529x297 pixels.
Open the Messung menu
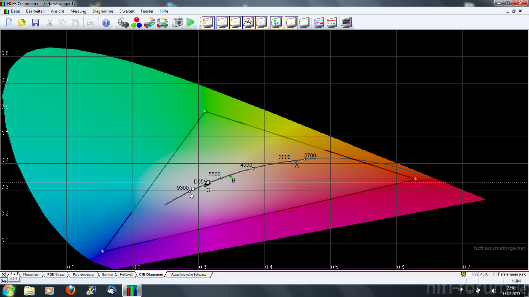78,11
